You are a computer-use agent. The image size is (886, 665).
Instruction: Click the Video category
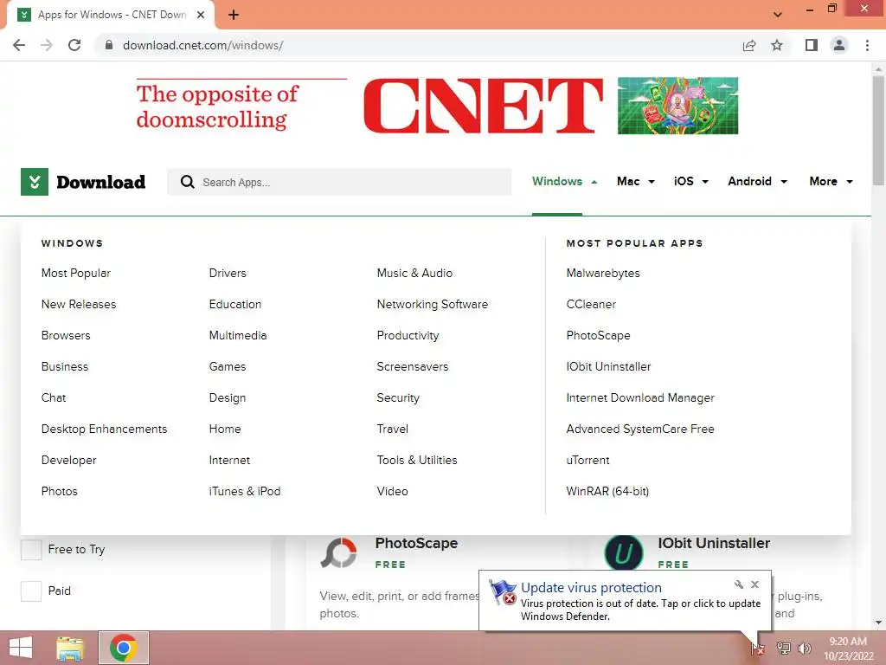click(393, 492)
